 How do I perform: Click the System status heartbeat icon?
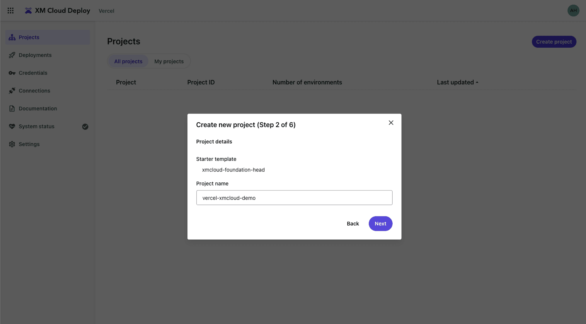point(12,126)
